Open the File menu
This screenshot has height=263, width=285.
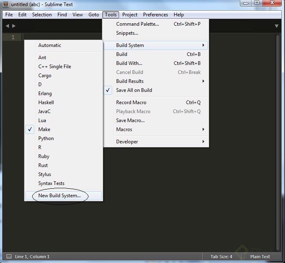coord(9,15)
